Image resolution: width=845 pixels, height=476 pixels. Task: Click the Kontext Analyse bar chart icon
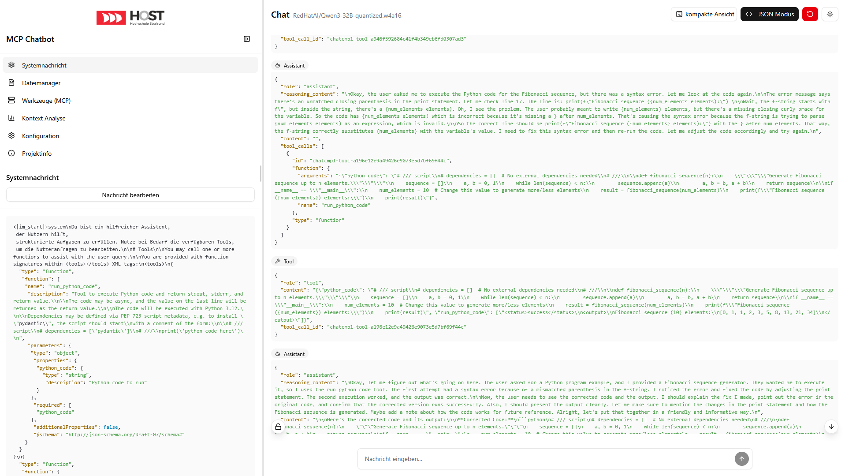click(x=11, y=118)
